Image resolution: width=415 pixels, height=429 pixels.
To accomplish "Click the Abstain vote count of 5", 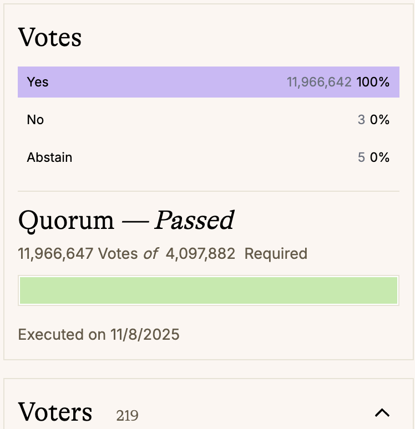I will click(x=361, y=157).
